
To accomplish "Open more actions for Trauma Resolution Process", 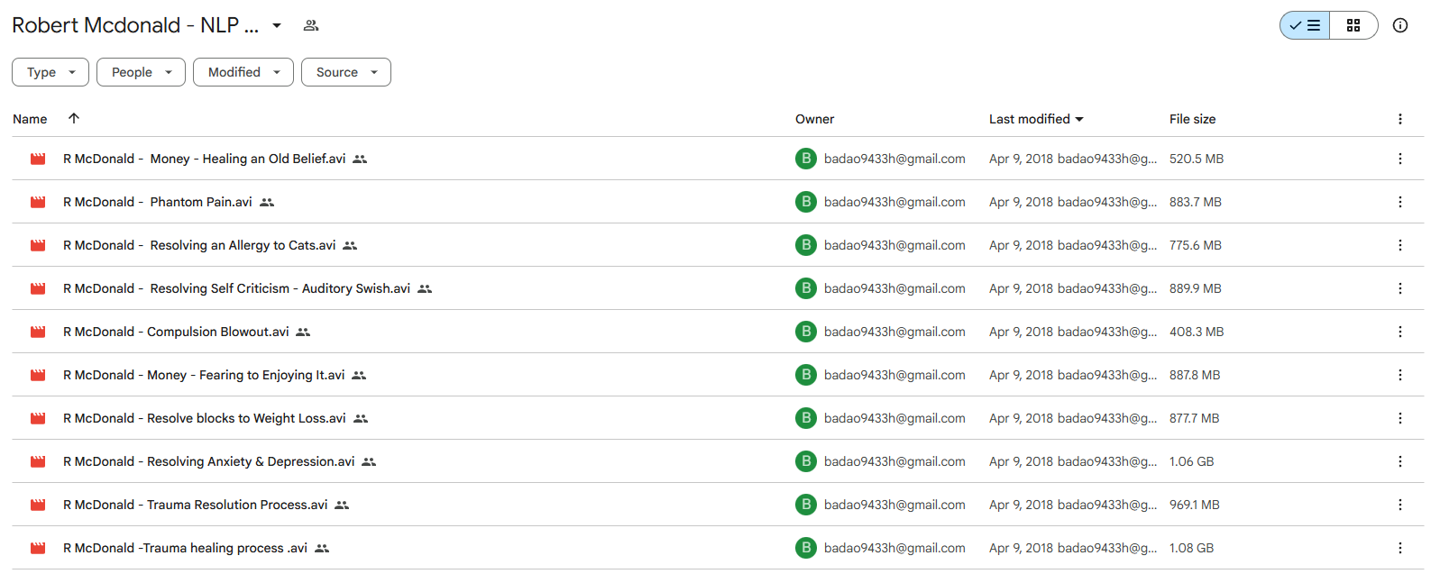I will [x=1400, y=505].
